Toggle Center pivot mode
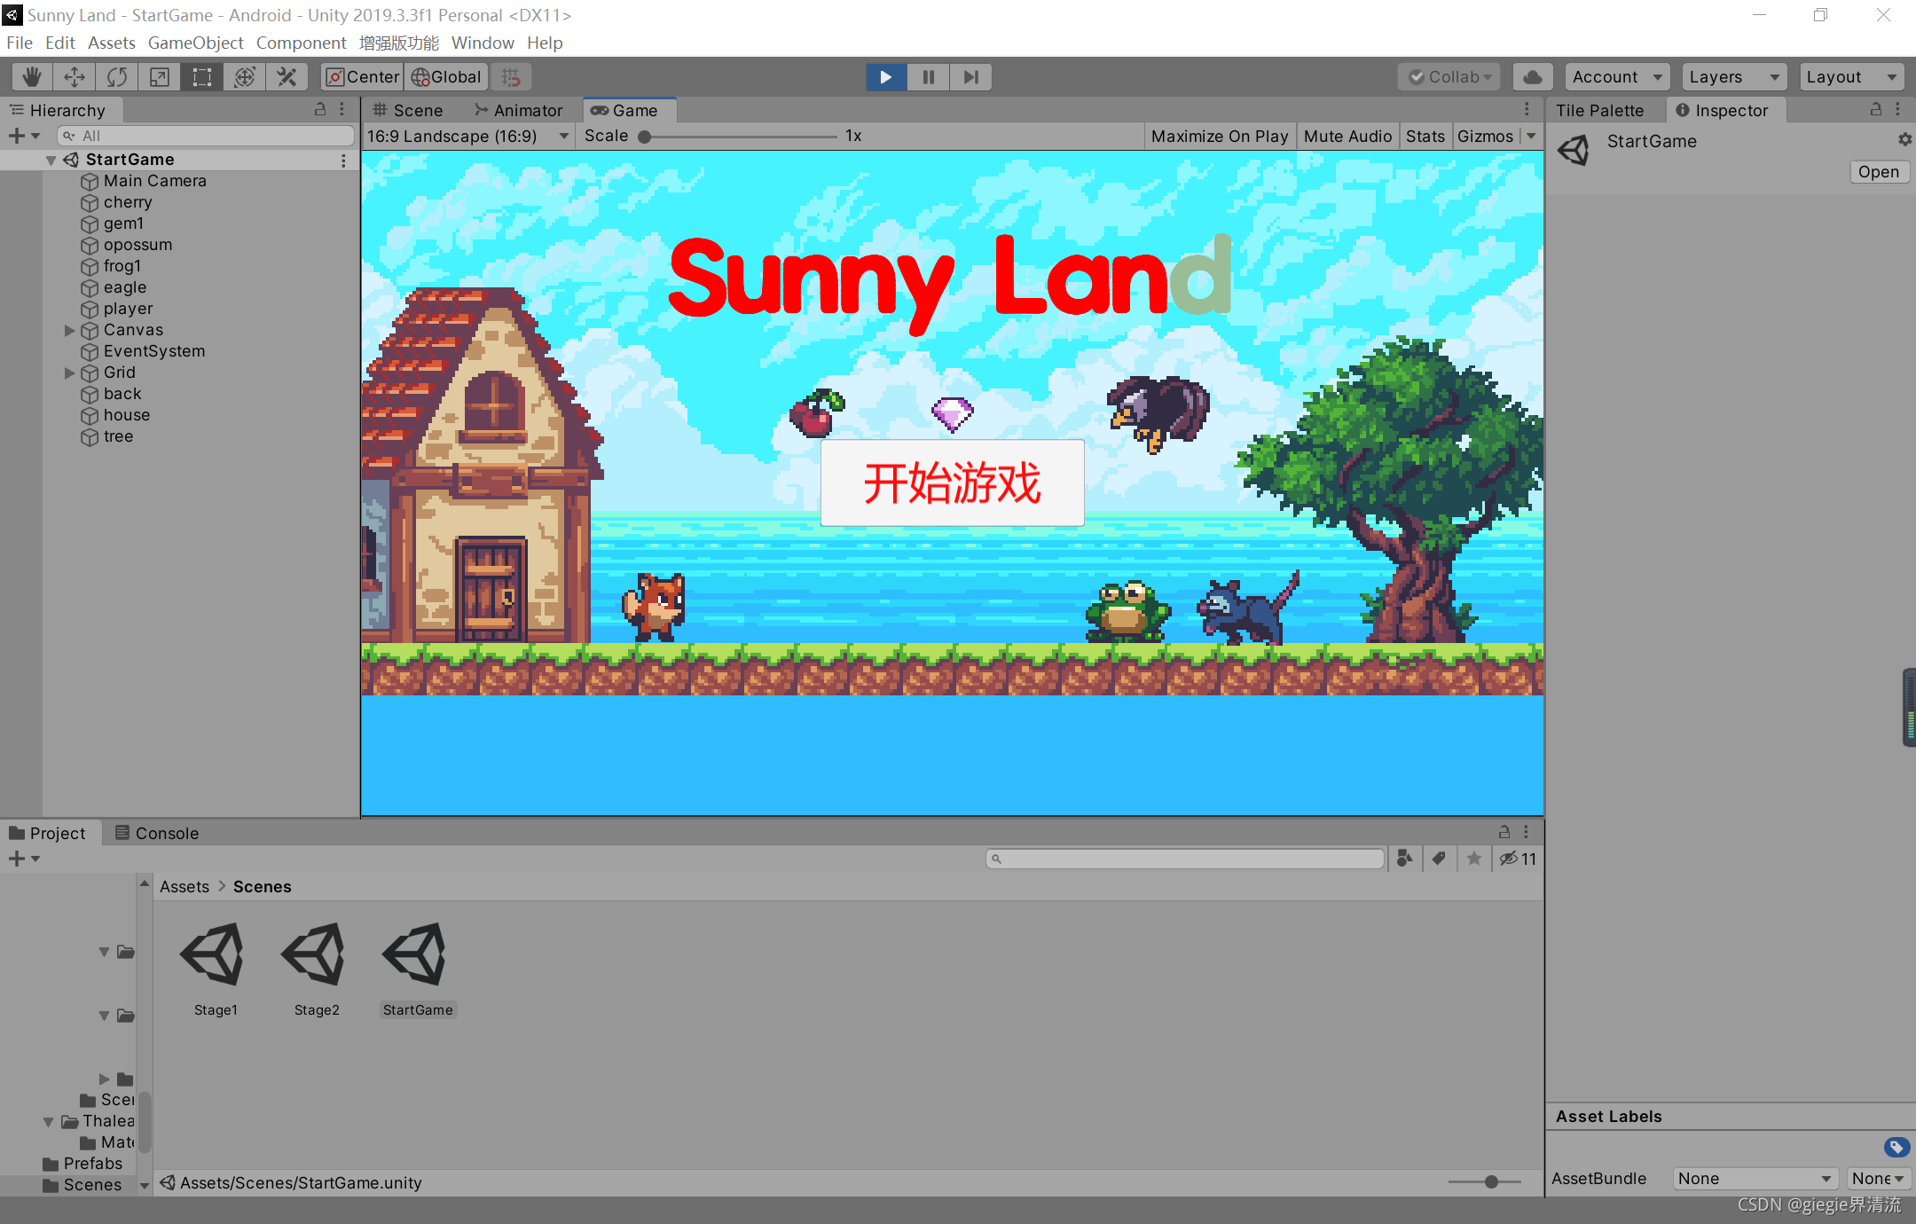Viewport: 1916px width, 1224px height. pyautogui.click(x=362, y=77)
